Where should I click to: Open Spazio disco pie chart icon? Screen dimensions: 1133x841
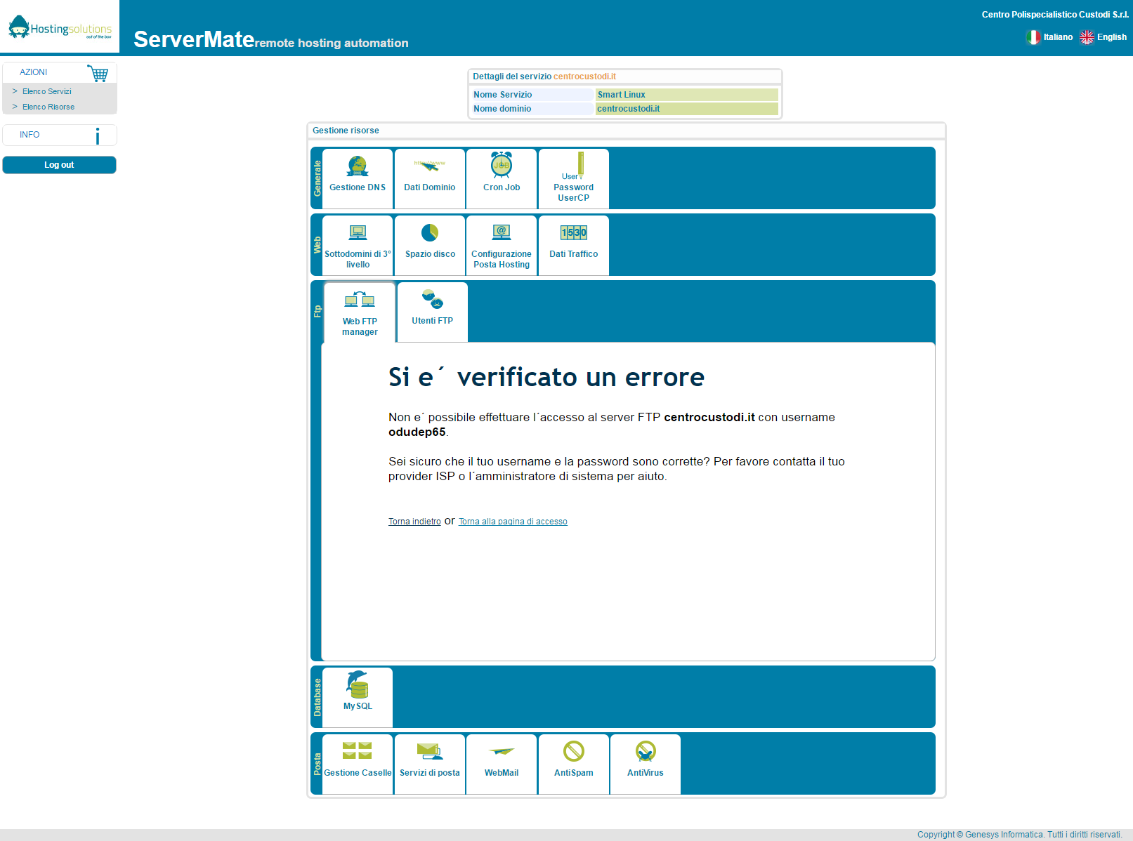tap(430, 232)
